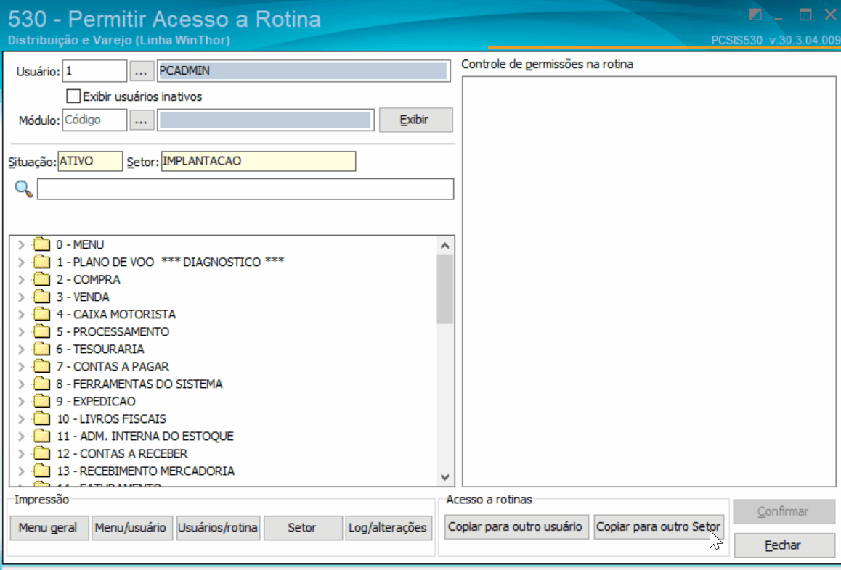Click the 6 - TESOURARIA folder icon
841x570 pixels.
point(41,349)
